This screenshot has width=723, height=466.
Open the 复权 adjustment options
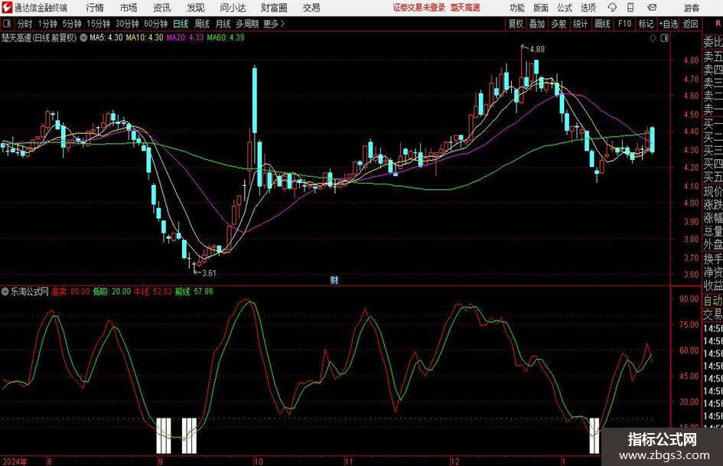pos(516,24)
